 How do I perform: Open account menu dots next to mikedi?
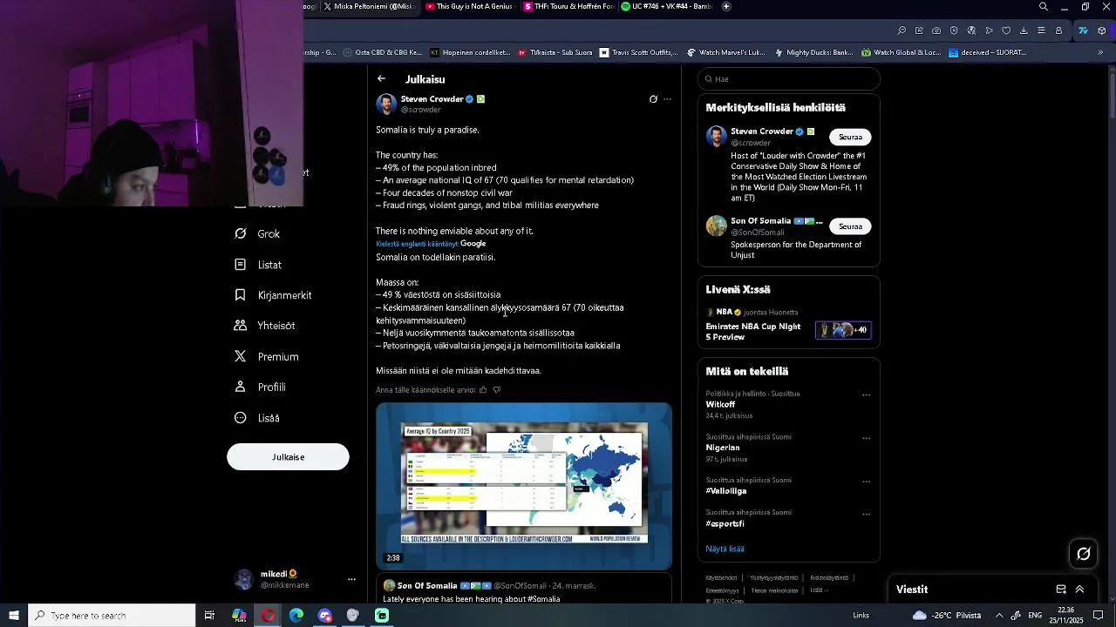351,579
